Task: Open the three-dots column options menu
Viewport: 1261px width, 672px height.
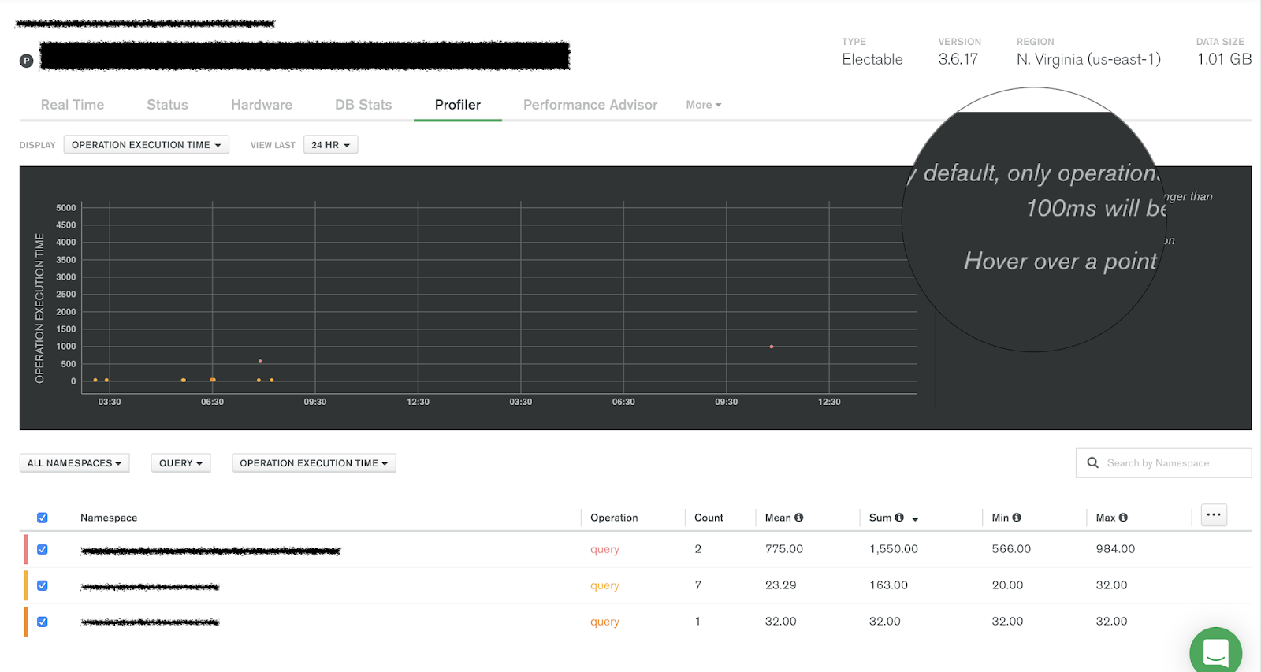Action: point(1214,515)
